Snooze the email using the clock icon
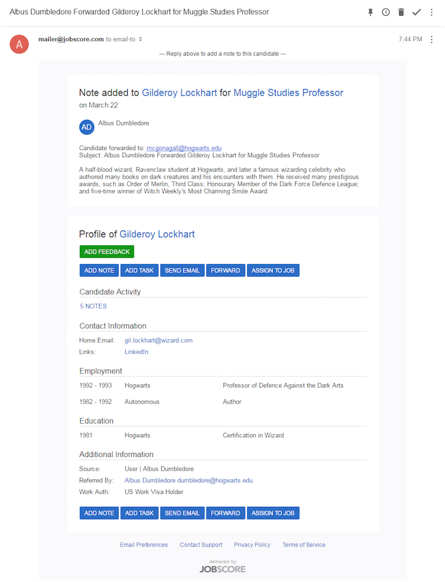The image size is (445, 582). (386, 12)
